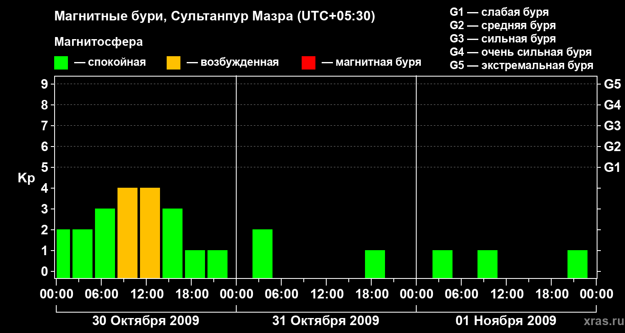Click the 'G5 — экстремальная буря' legend entry

click(x=521, y=65)
